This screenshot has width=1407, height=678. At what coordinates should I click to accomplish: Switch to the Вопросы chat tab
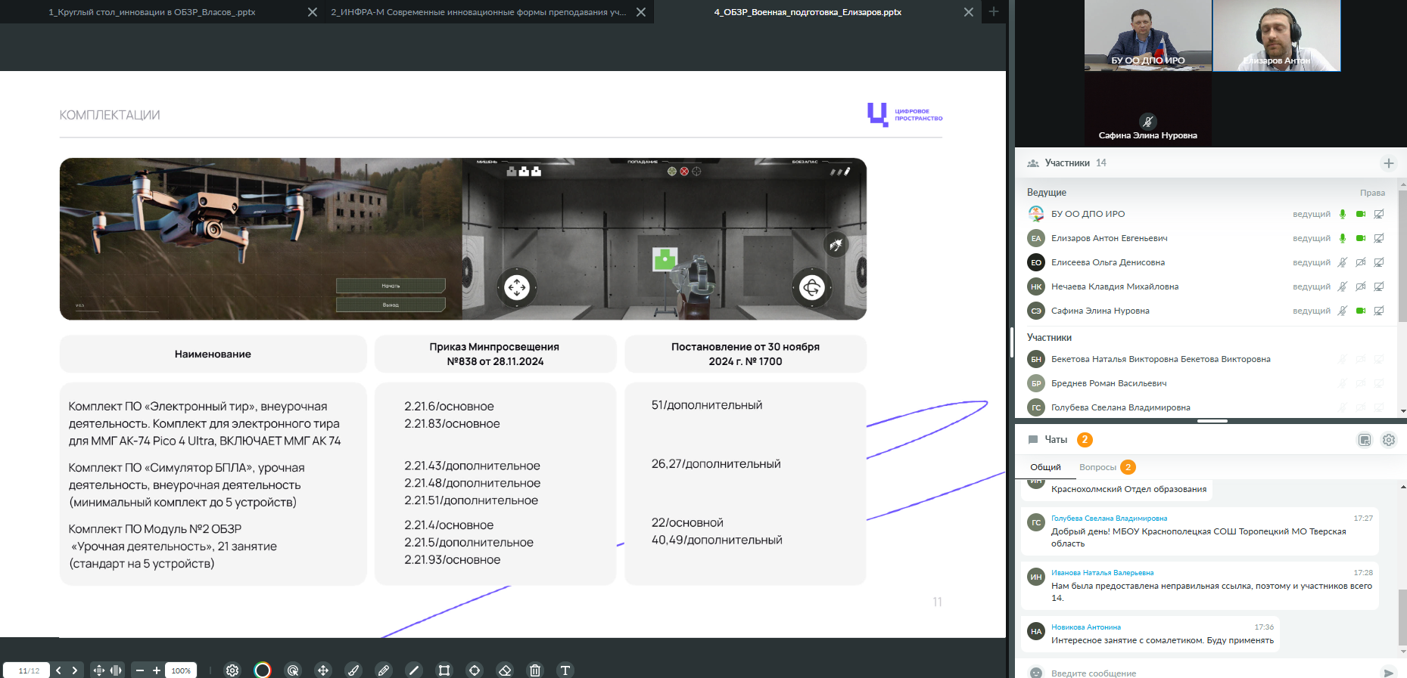click(1097, 467)
